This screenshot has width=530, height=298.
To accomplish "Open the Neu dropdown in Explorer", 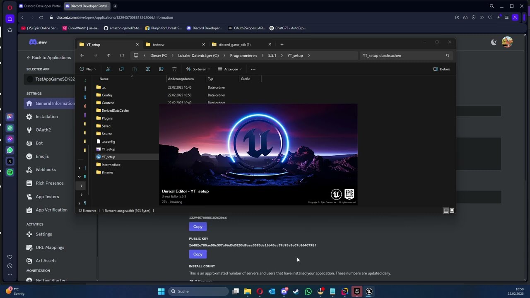I will (88, 69).
